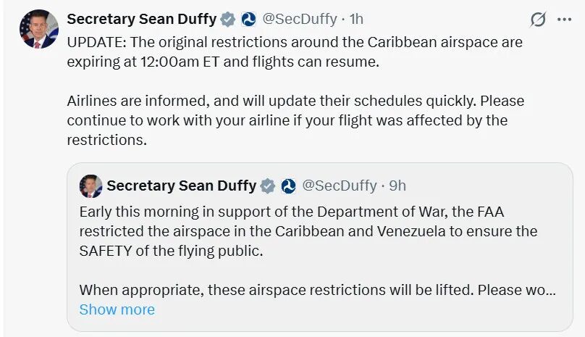Viewport: 585px width, 337px height.
Task: Click empty bottom area of the quoted post card
Action: coord(362,323)
